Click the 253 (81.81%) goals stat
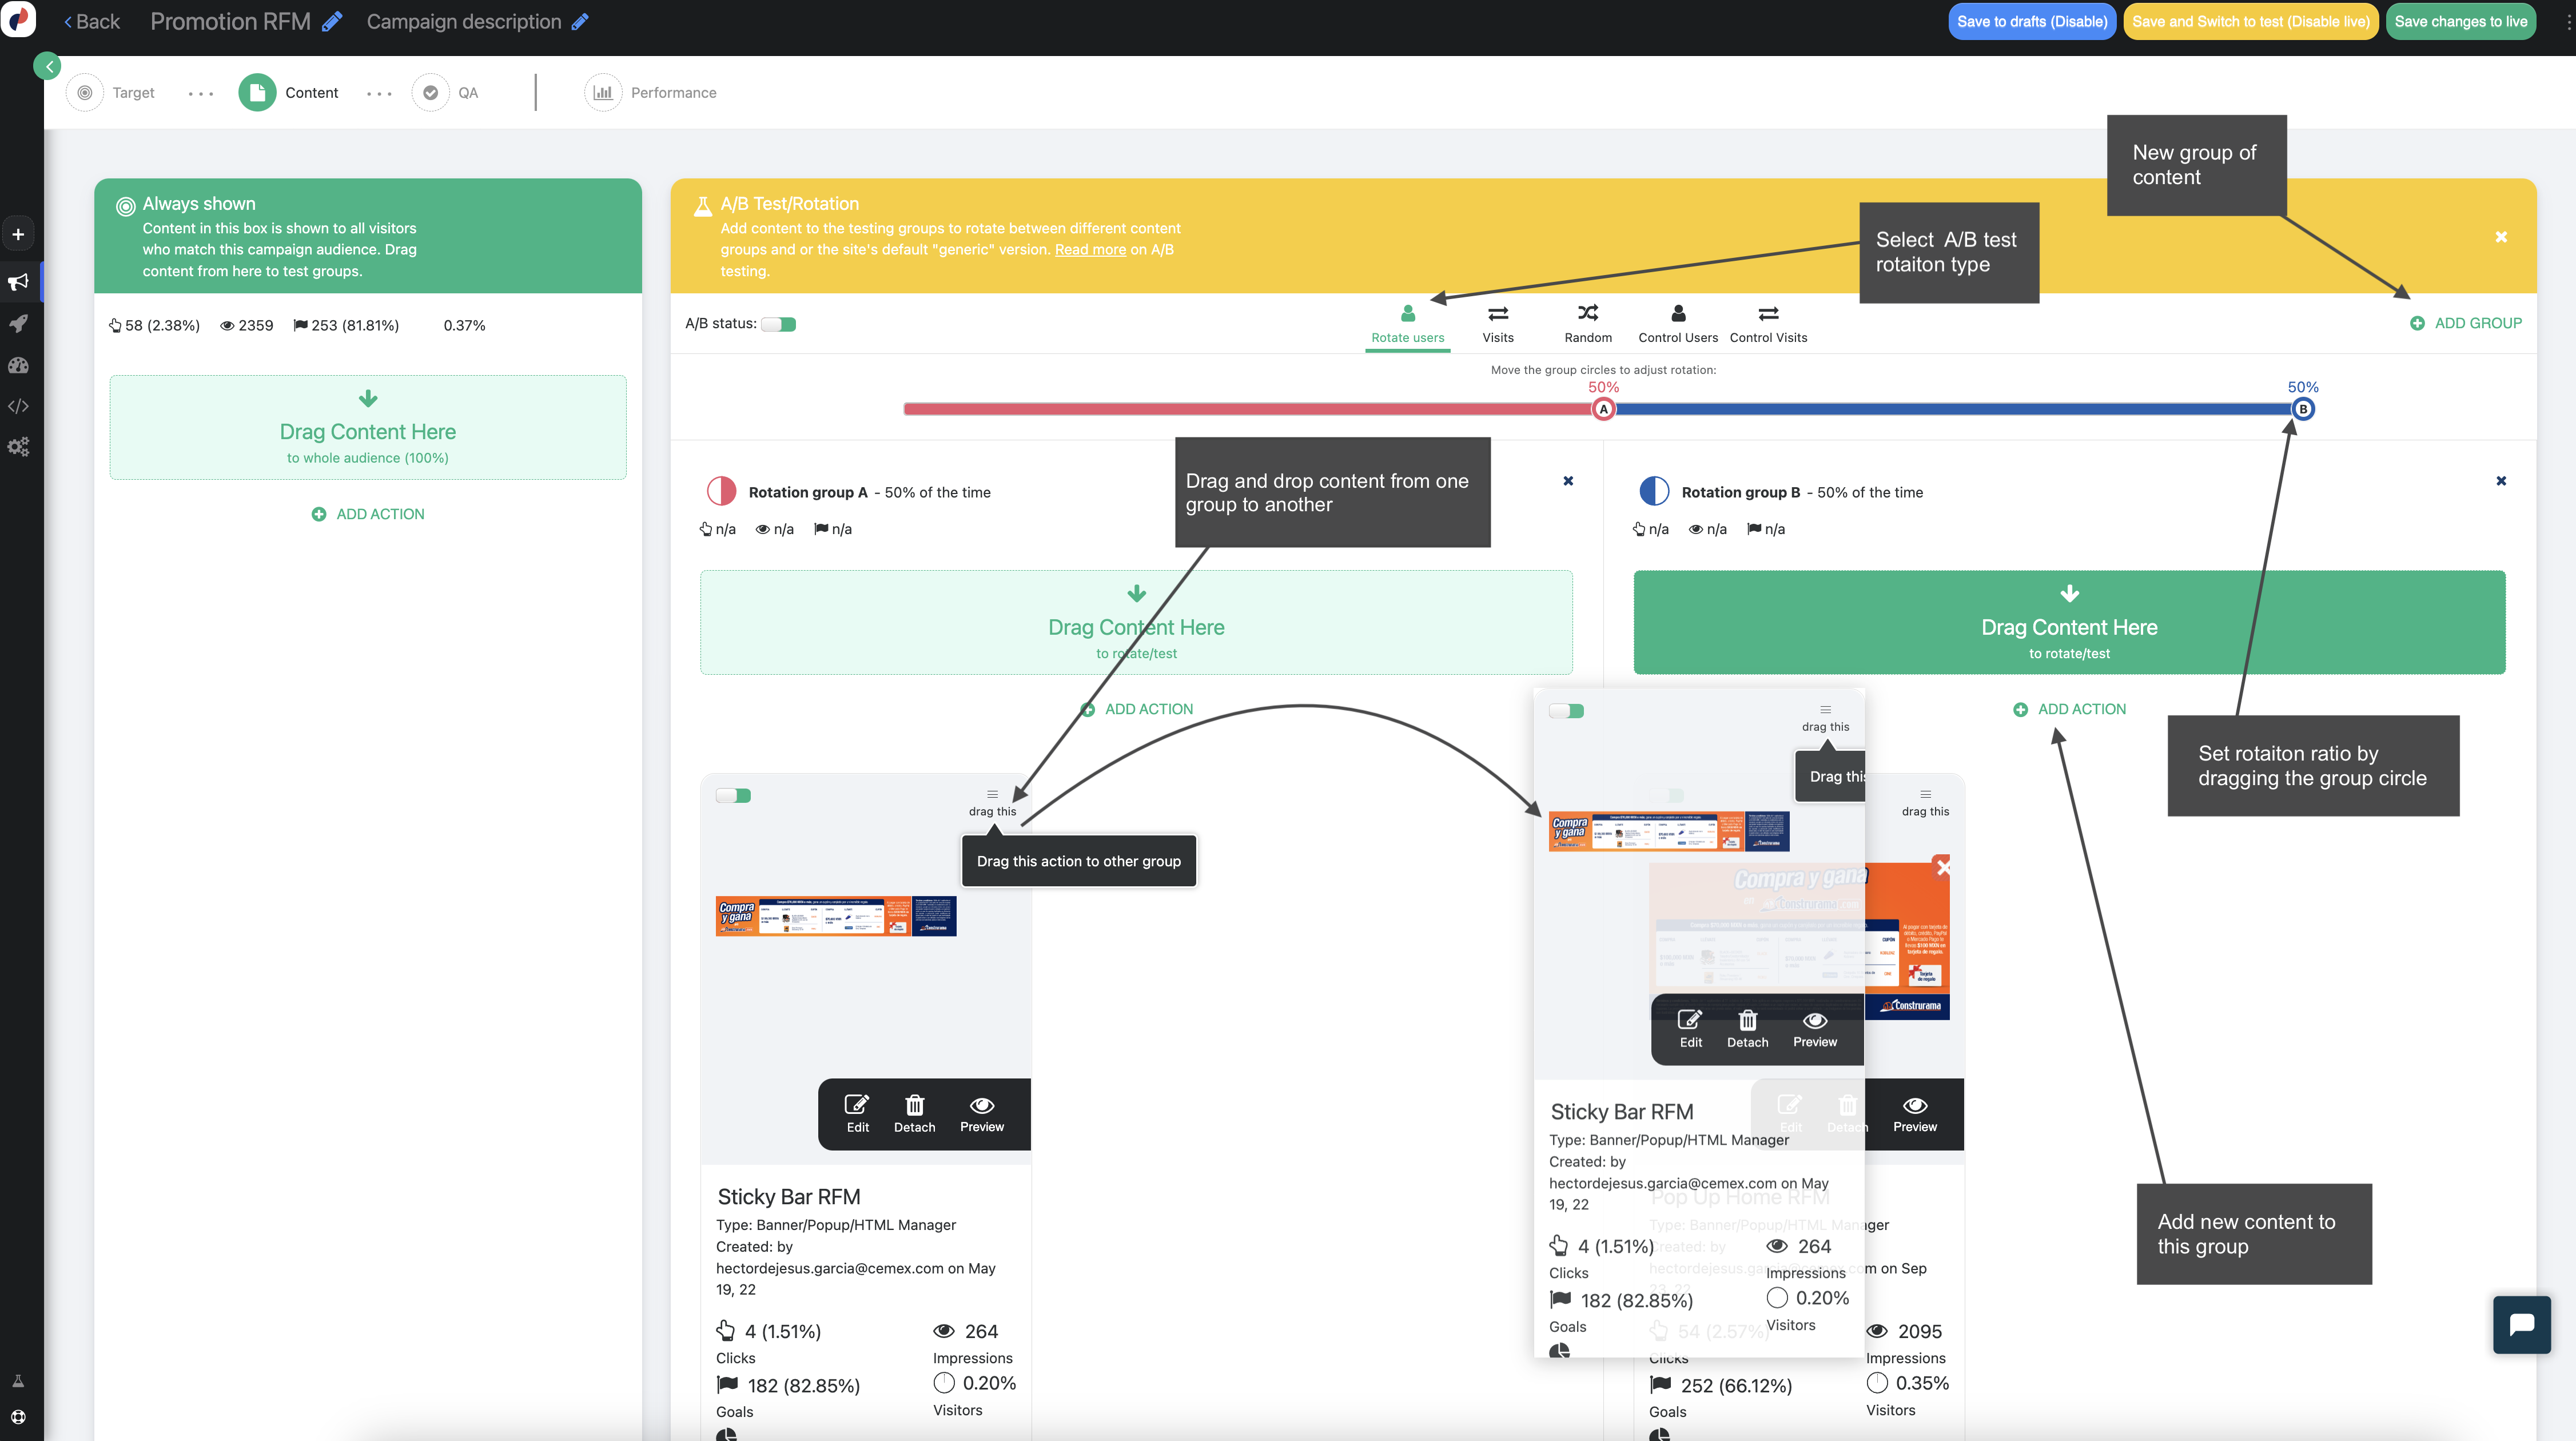This screenshot has width=2576, height=1441. point(346,325)
